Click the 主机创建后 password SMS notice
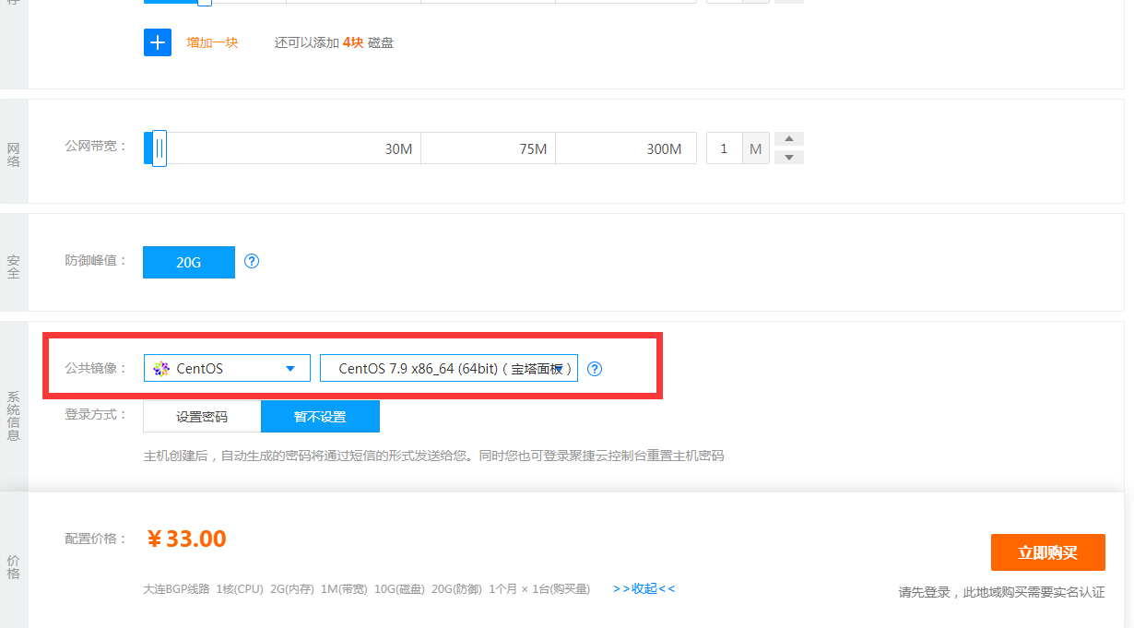Image resolution: width=1134 pixels, height=628 pixels. coord(433,456)
